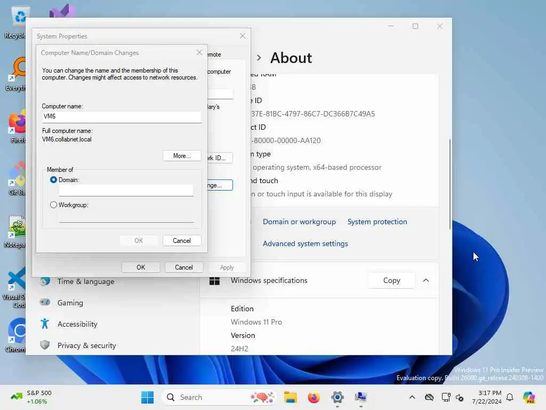The height and width of the screenshot is (410, 546).
Task: Click the taskbar Search box
Action: tap(219, 397)
